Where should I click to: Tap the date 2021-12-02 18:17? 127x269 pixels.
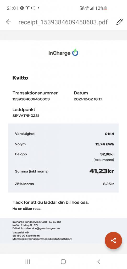(x=88, y=99)
